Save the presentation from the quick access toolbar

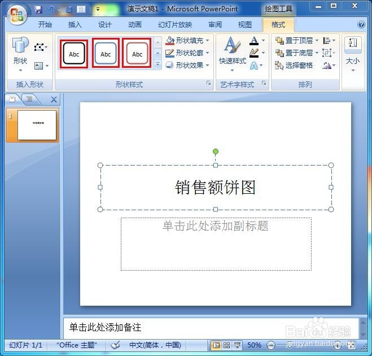click(38, 10)
